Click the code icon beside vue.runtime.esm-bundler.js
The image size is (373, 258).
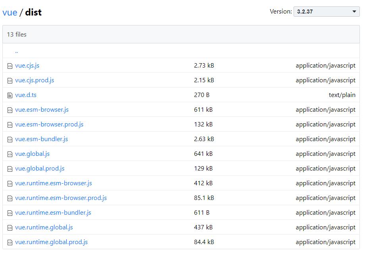tap(10, 213)
